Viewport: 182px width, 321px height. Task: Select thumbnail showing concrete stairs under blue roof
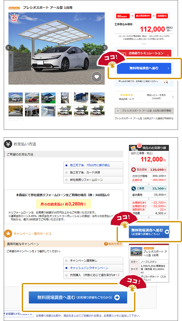[48, 111]
